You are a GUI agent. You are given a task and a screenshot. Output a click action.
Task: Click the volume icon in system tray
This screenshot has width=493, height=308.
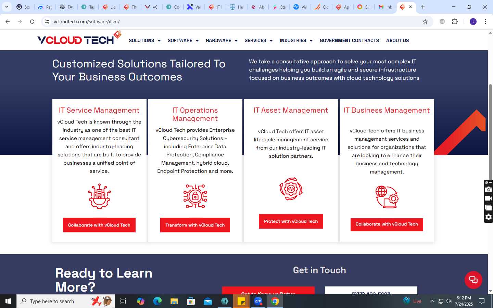tap(448, 301)
